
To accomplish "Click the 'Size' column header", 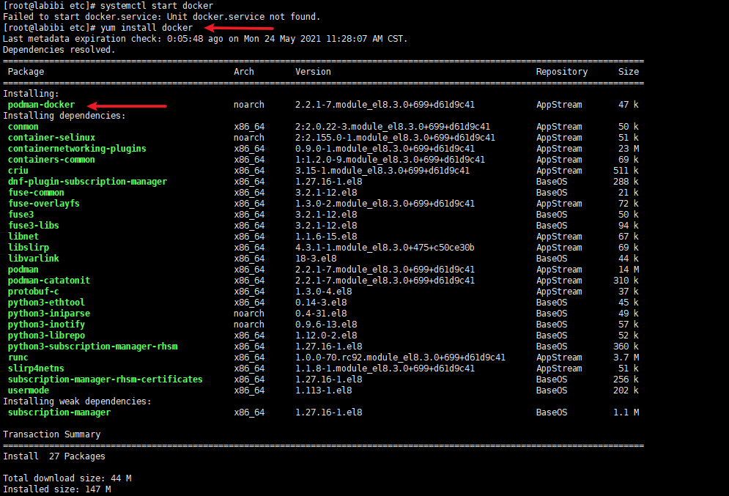I will point(629,72).
